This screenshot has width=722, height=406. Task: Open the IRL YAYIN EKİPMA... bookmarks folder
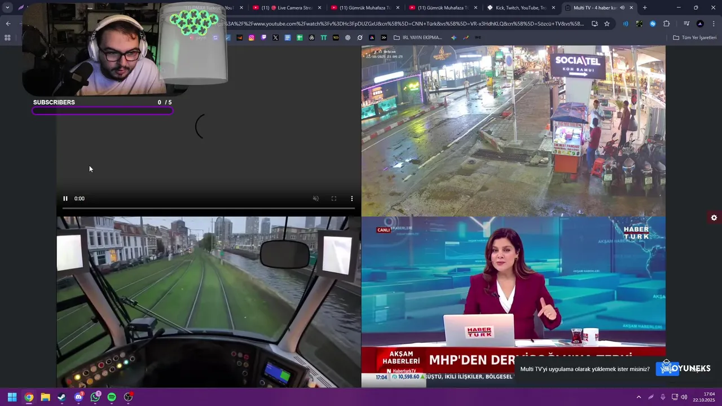coord(418,38)
